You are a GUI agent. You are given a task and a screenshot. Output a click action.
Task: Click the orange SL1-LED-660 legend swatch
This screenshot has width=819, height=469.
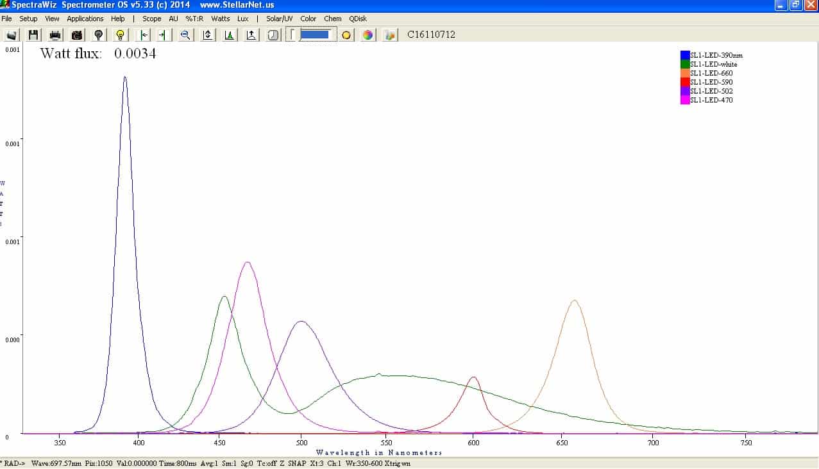[685, 73]
